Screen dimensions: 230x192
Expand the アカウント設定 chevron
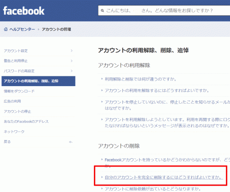72,51
